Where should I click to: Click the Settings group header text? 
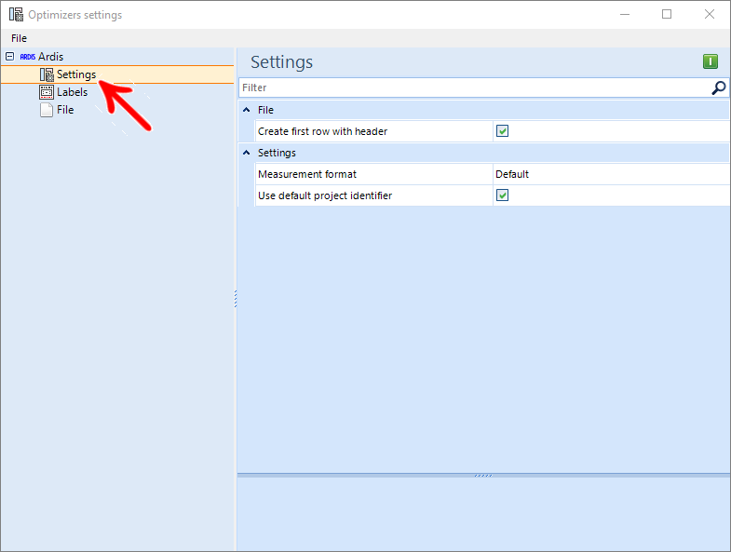[277, 153]
